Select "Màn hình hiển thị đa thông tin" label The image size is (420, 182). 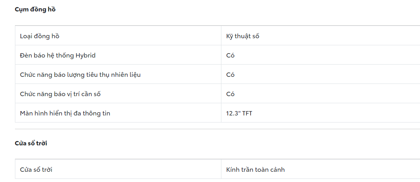tap(65, 113)
